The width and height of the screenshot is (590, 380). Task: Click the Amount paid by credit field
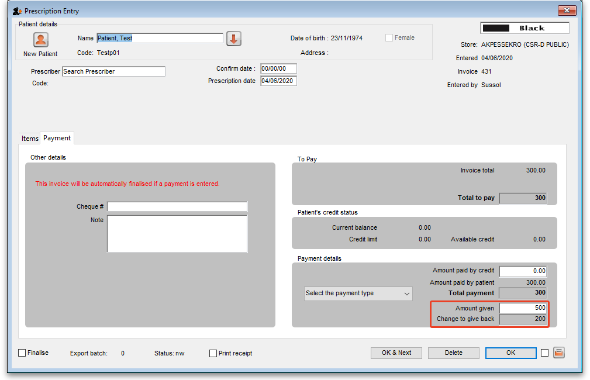point(523,271)
